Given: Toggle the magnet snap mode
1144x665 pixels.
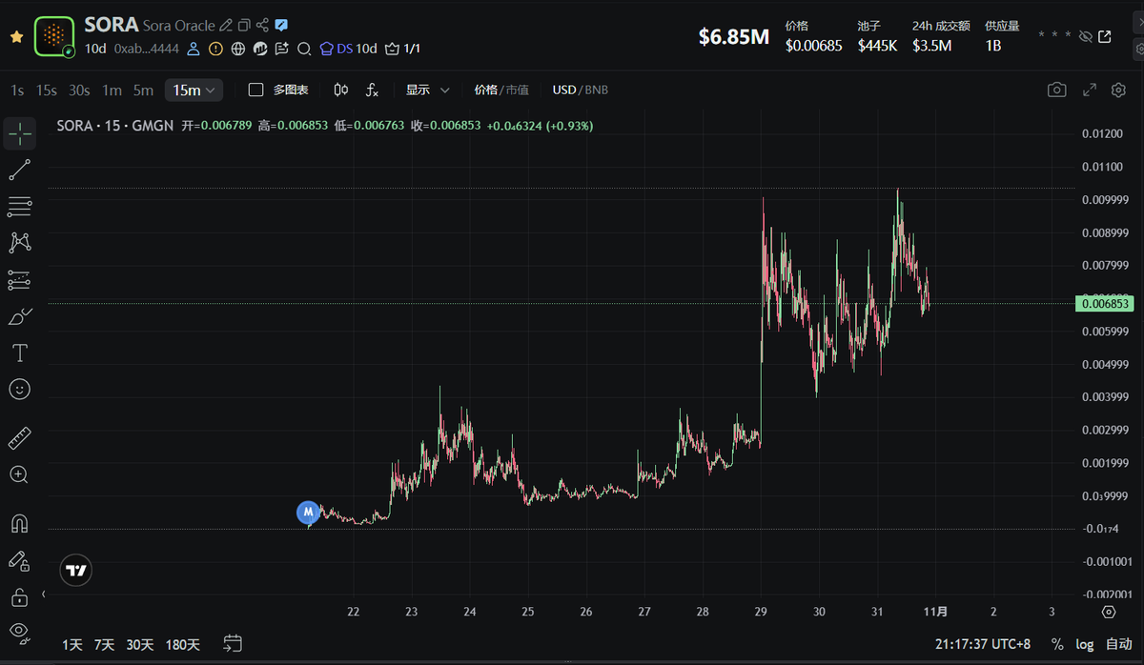Looking at the screenshot, I should click(x=20, y=524).
